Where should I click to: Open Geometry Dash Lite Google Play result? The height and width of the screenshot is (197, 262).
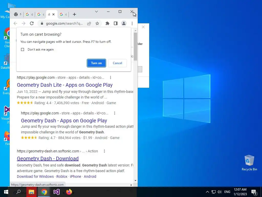(x=65, y=85)
